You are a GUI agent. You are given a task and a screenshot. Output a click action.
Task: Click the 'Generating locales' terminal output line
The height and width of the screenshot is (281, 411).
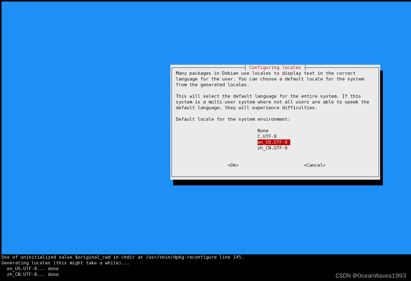[65, 263]
